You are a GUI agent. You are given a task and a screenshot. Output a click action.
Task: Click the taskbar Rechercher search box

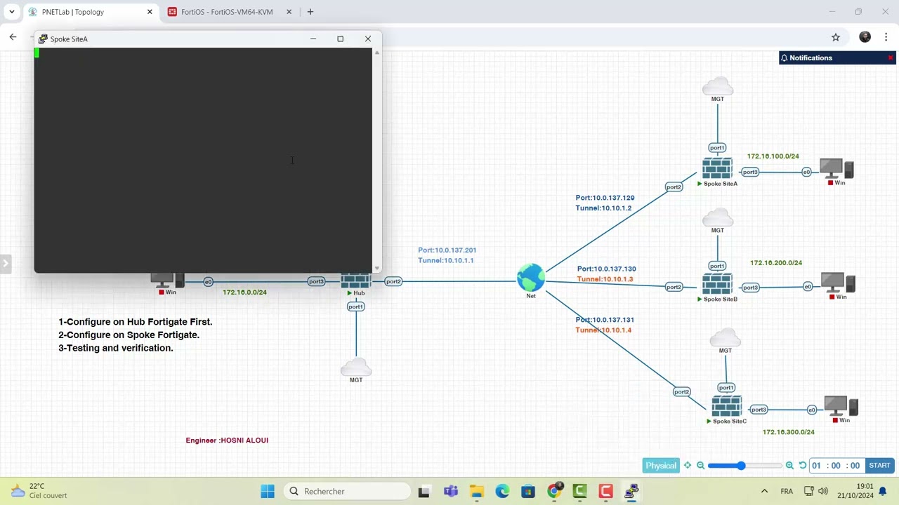pyautogui.click(x=347, y=491)
